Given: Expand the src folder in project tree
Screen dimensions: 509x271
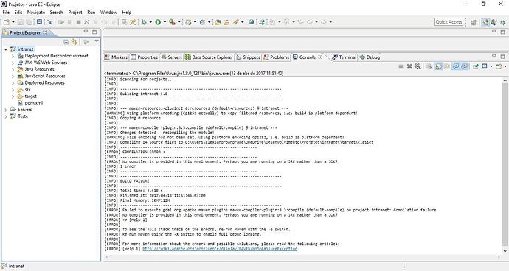Looking at the screenshot, I should [13, 90].
